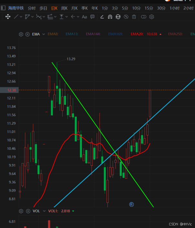Select the price range measure tool
Viewport: 195px width, 228px height.
pyautogui.click(x=62, y=17)
